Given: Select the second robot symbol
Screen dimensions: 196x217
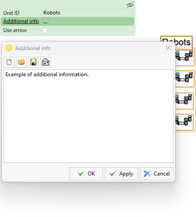Looking at the screenshot, I should 185,78.
